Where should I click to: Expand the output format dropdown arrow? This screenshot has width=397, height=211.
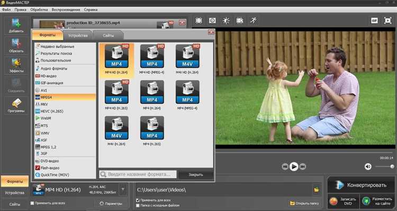pyautogui.click(x=123, y=189)
